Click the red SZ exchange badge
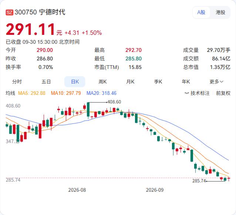The image size is (236, 215). click(x=10, y=12)
